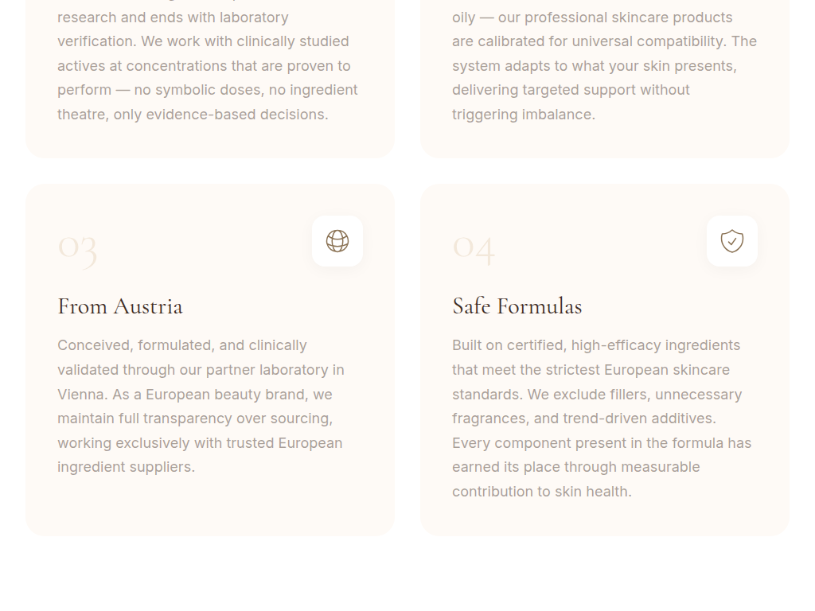Click the "contribution to skin health" line
This screenshot has width=815, height=611.
click(x=541, y=492)
